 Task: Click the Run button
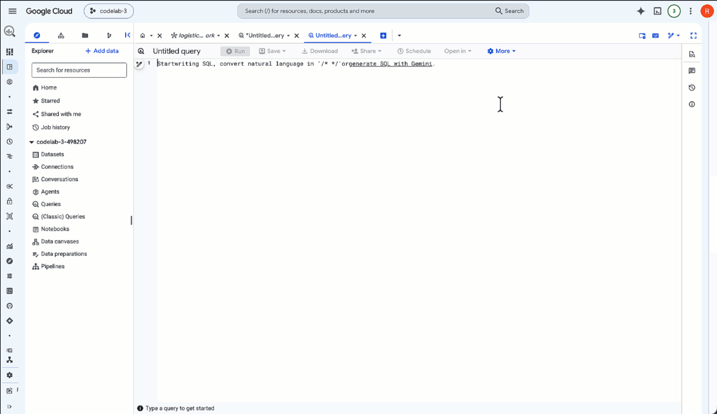click(235, 51)
